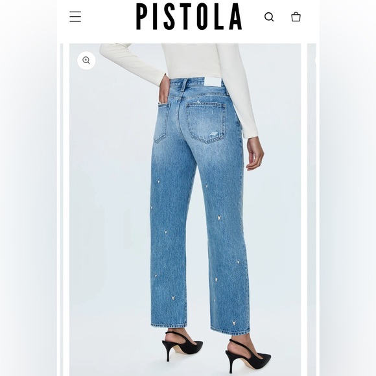Image resolution: width=376 pixels, height=376 pixels.
Task: Select the main jeans product photo
Action: [x=185, y=209]
